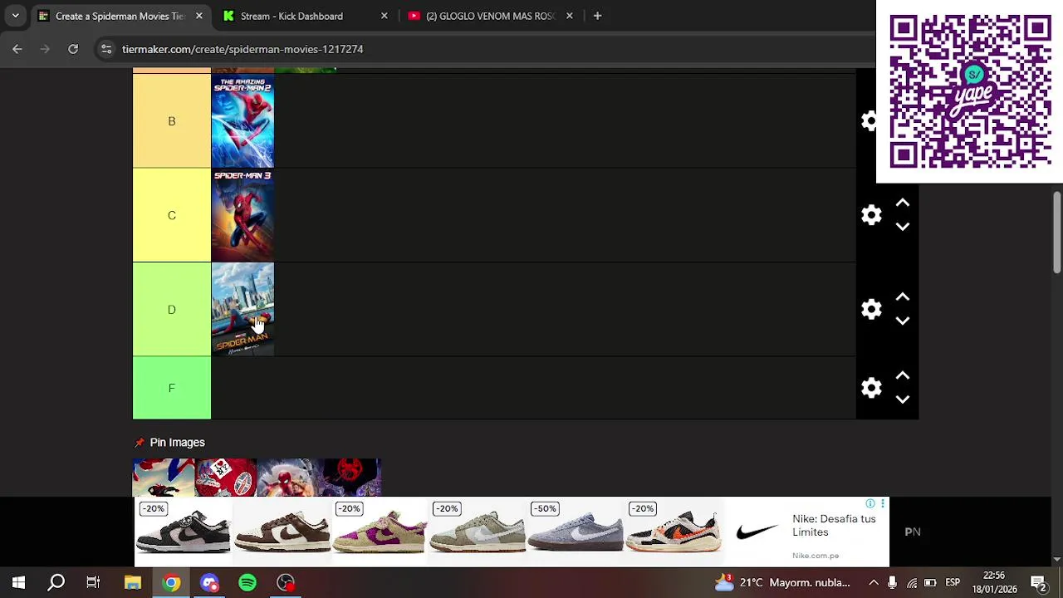Select The Amazing Spider-Man 2 poster
1063x598 pixels.
242,121
